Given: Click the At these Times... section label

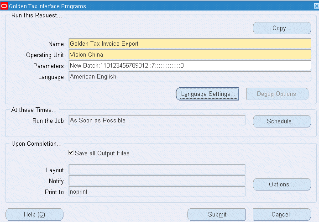Looking at the screenshot, I should point(34,110).
